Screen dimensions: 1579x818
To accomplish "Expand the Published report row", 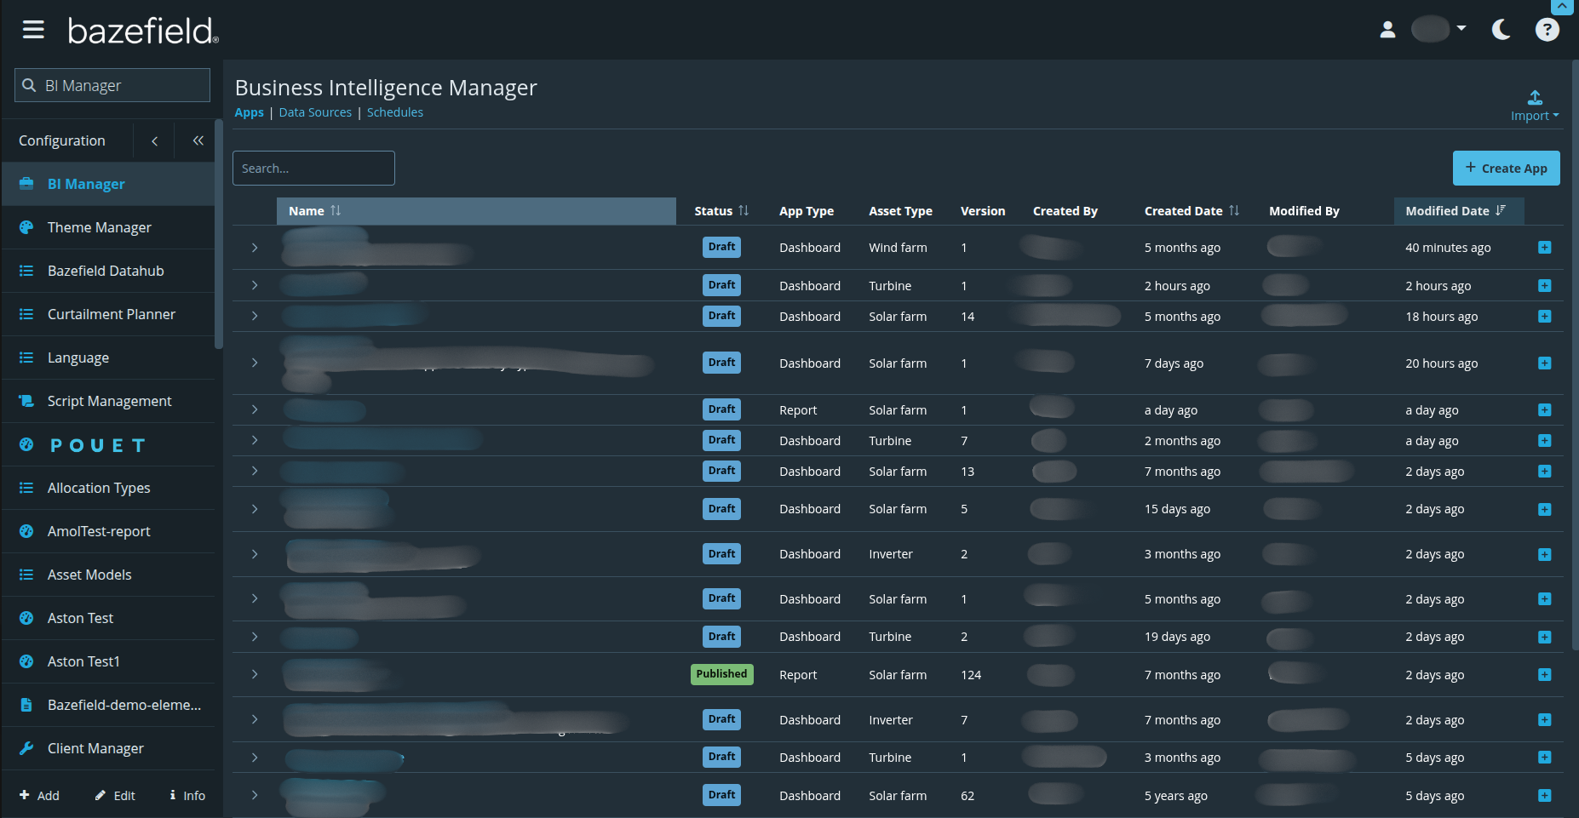I will (x=255, y=674).
